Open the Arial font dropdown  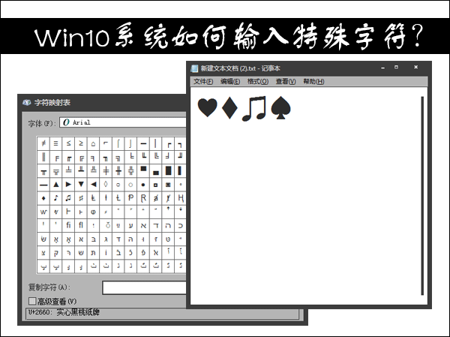coord(123,122)
